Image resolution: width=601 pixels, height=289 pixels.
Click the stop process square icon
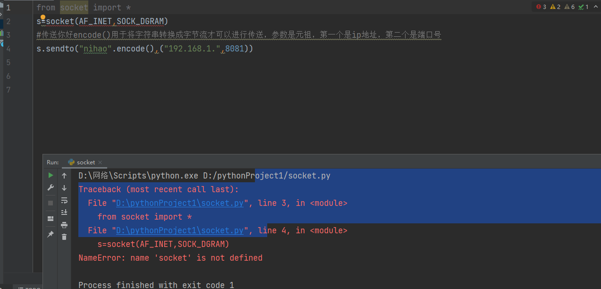click(51, 203)
